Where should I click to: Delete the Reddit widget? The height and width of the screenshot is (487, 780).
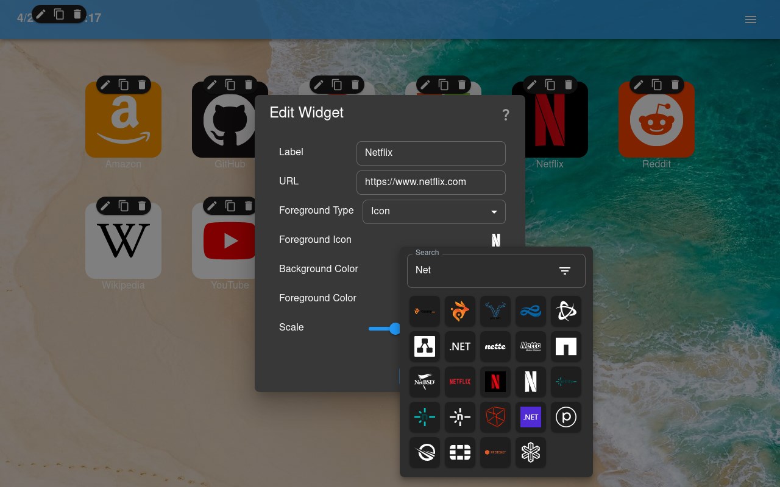coord(675,85)
